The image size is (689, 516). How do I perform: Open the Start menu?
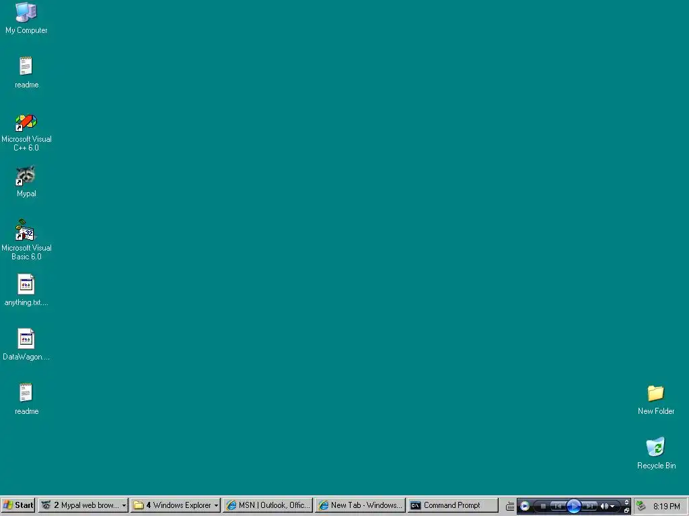coord(18,505)
